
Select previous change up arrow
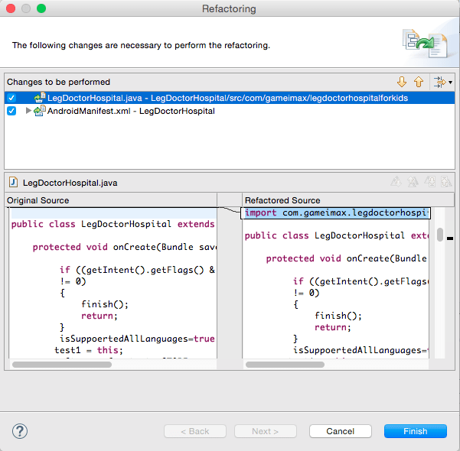pyautogui.click(x=419, y=82)
